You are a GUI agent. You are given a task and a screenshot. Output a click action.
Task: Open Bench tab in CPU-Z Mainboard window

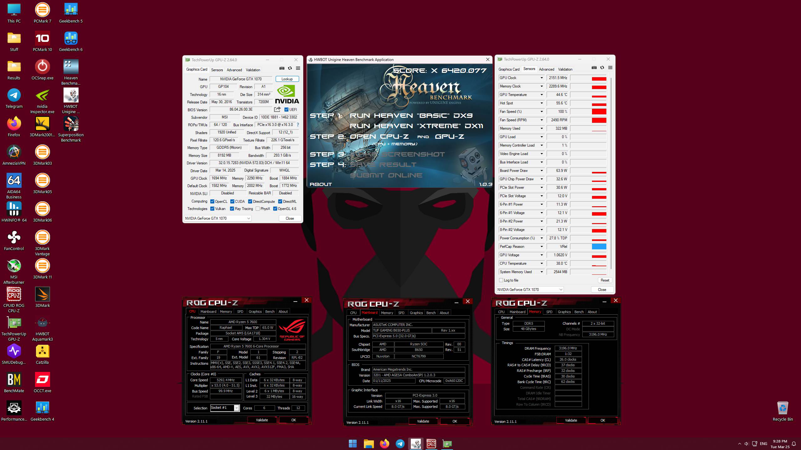431,313
